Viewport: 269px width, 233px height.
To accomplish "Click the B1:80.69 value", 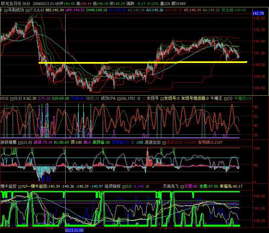I will coord(61,142).
